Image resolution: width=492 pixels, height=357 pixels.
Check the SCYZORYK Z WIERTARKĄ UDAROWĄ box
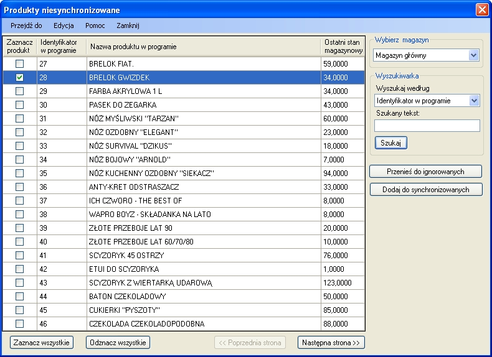click(x=19, y=283)
